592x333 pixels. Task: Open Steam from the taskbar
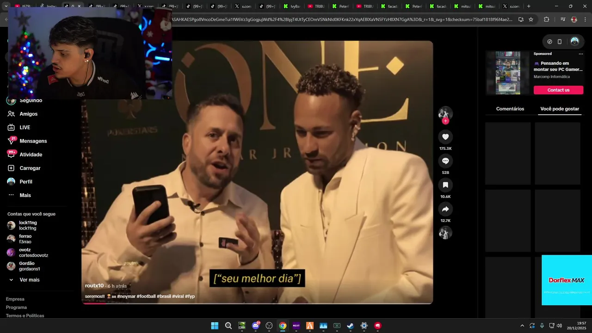351,326
